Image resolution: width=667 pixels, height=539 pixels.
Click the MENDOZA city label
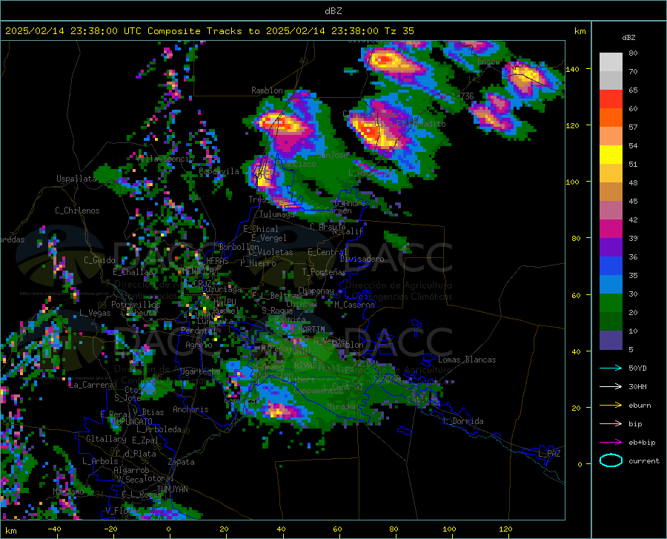(198, 271)
